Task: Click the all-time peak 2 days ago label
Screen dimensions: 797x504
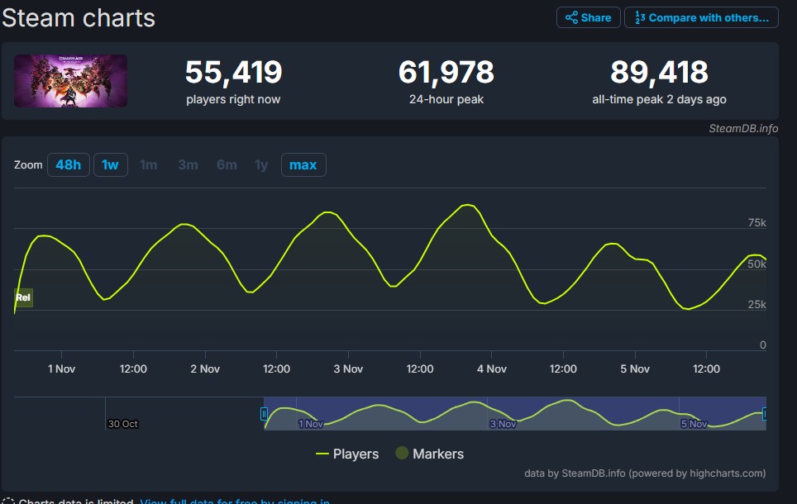Action: pyautogui.click(x=659, y=100)
